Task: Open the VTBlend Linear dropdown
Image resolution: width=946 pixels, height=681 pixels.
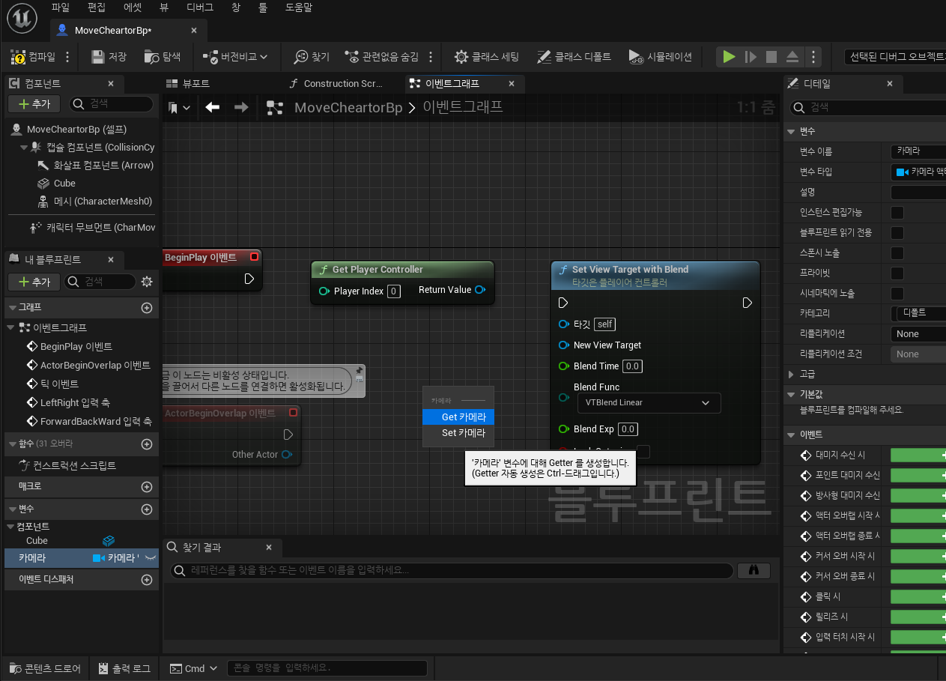Action: coord(649,403)
